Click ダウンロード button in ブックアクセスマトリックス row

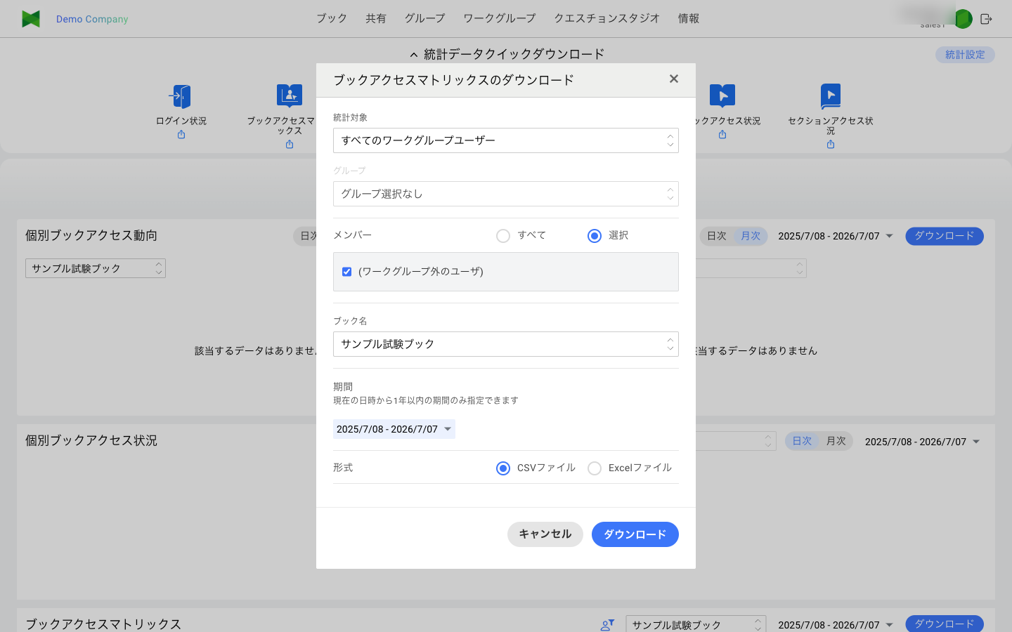(945, 624)
